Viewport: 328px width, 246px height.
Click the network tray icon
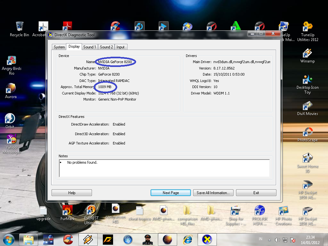tap(285, 240)
